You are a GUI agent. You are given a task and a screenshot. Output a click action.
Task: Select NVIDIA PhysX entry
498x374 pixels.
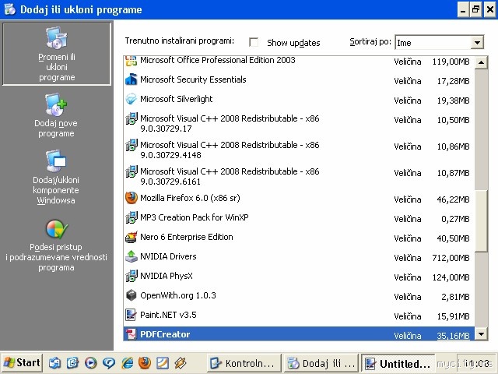[166, 276]
